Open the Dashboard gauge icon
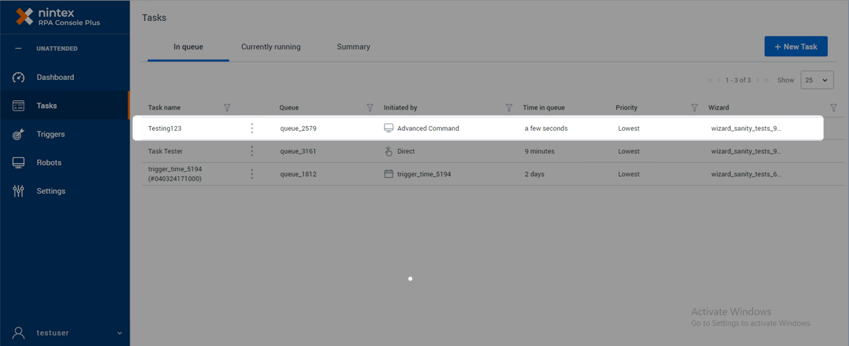This screenshot has height=346, width=849. (18, 77)
